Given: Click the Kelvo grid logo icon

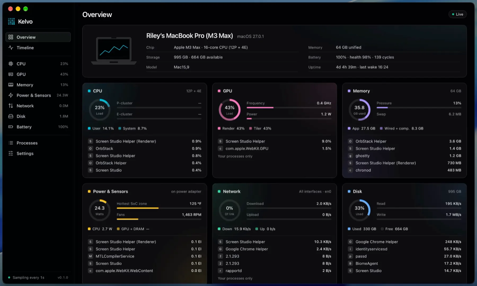Looking at the screenshot, I should click(x=11, y=21).
